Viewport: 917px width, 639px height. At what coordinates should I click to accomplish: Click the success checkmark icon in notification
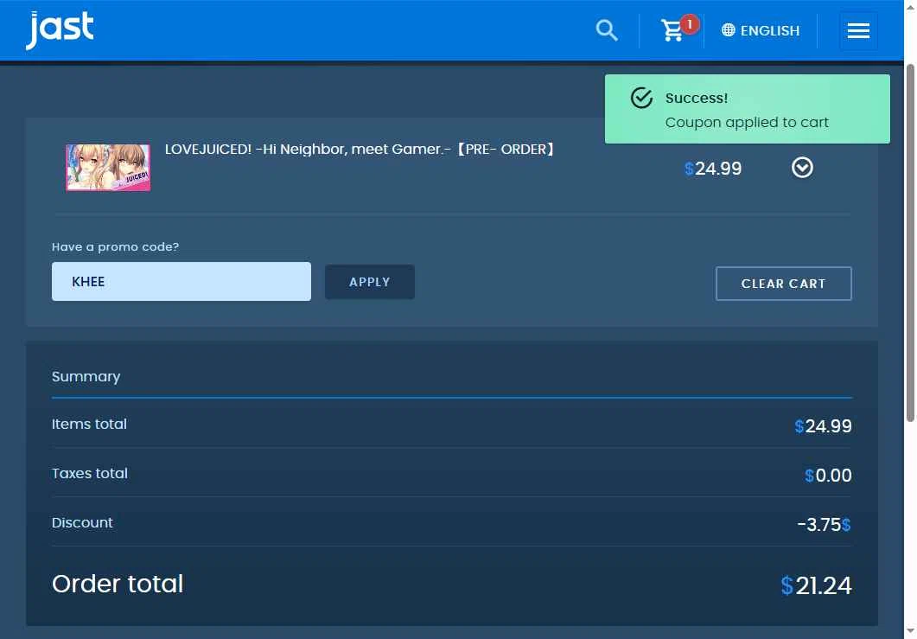[641, 98]
